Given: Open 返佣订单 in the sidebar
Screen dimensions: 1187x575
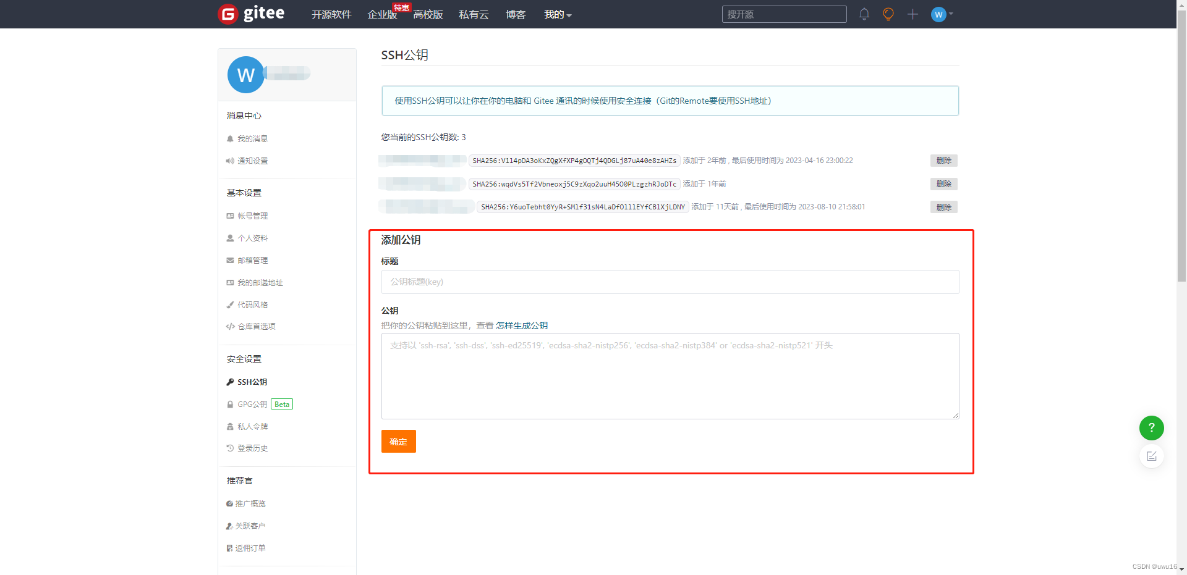Looking at the screenshot, I should [x=250, y=548].
